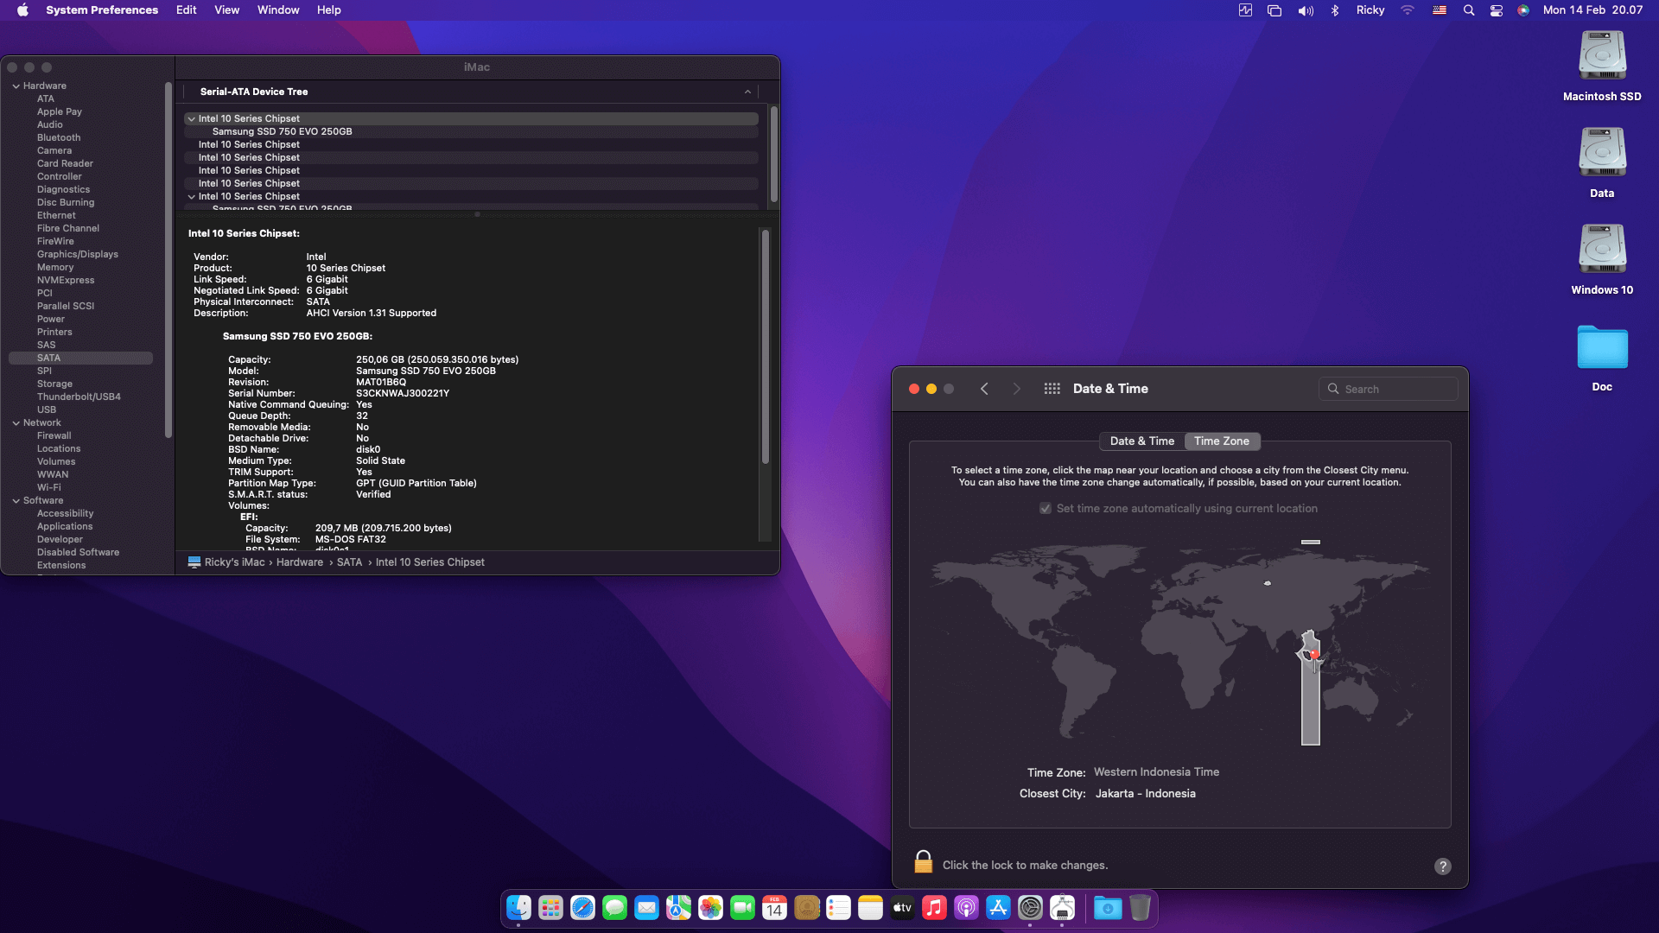This screenshot has height=933, width=1659.
Task: Select Wi-Fi in the Network section
Action: [49, 488]
